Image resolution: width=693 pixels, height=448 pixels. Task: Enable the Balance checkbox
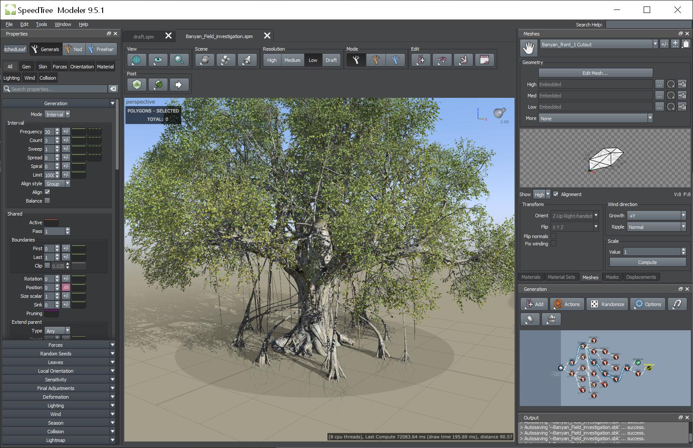pos(47,200)
